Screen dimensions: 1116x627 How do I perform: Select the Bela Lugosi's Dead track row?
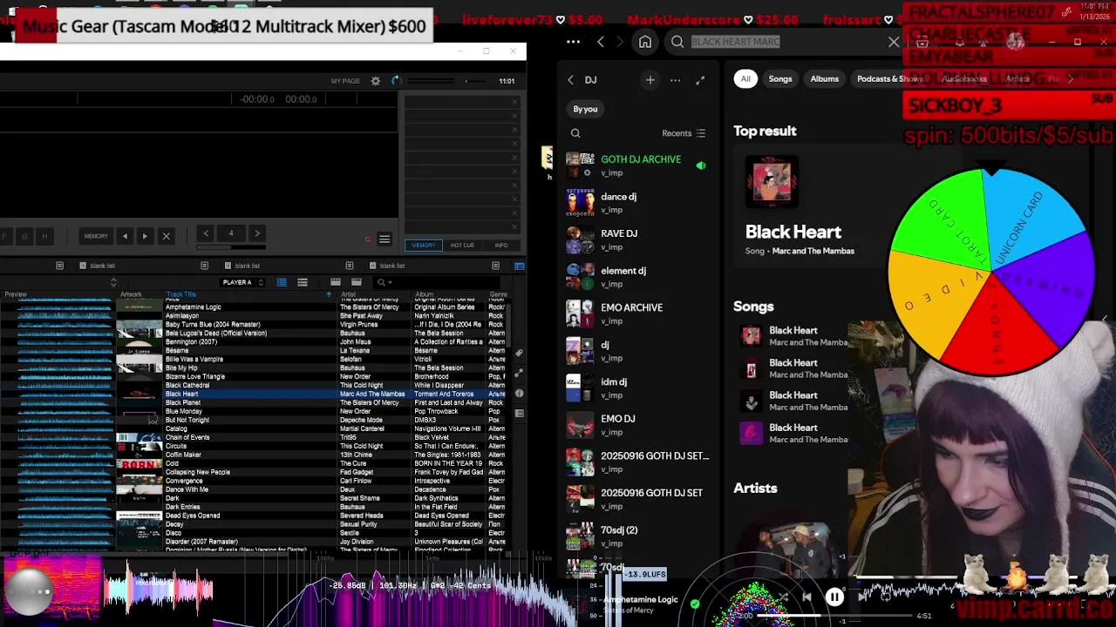[x=253, y=333]
